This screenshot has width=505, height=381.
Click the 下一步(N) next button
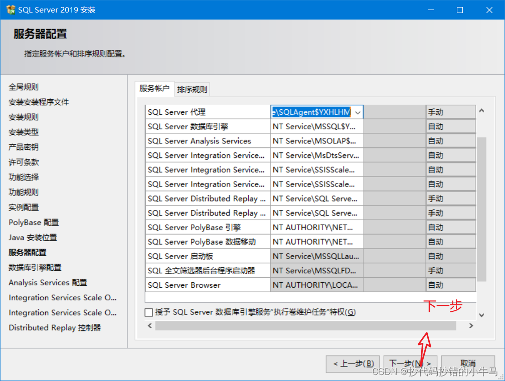click(410, 364)
